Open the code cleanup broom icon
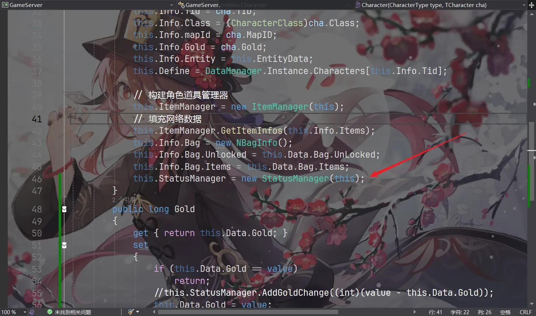Screen dimensions: 536x316 (131, 312)
